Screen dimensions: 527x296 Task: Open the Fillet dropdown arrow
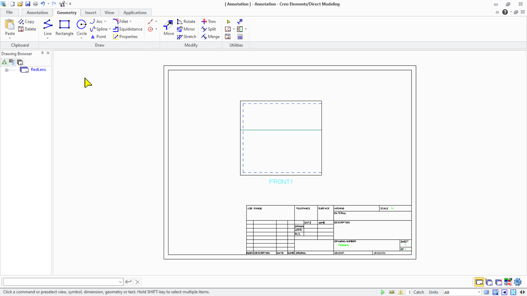click(x=130, y=21)
